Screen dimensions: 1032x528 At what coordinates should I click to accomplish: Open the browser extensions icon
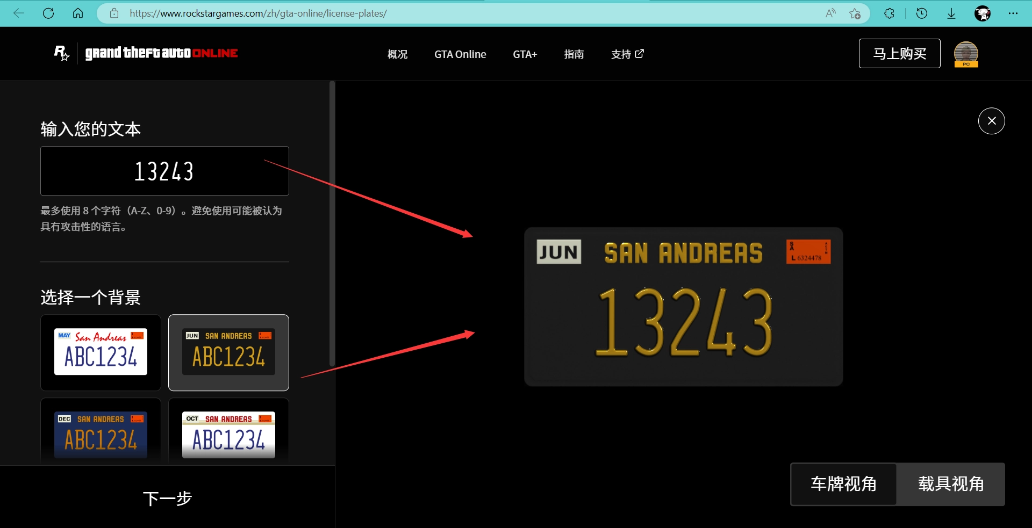point(889,13)
